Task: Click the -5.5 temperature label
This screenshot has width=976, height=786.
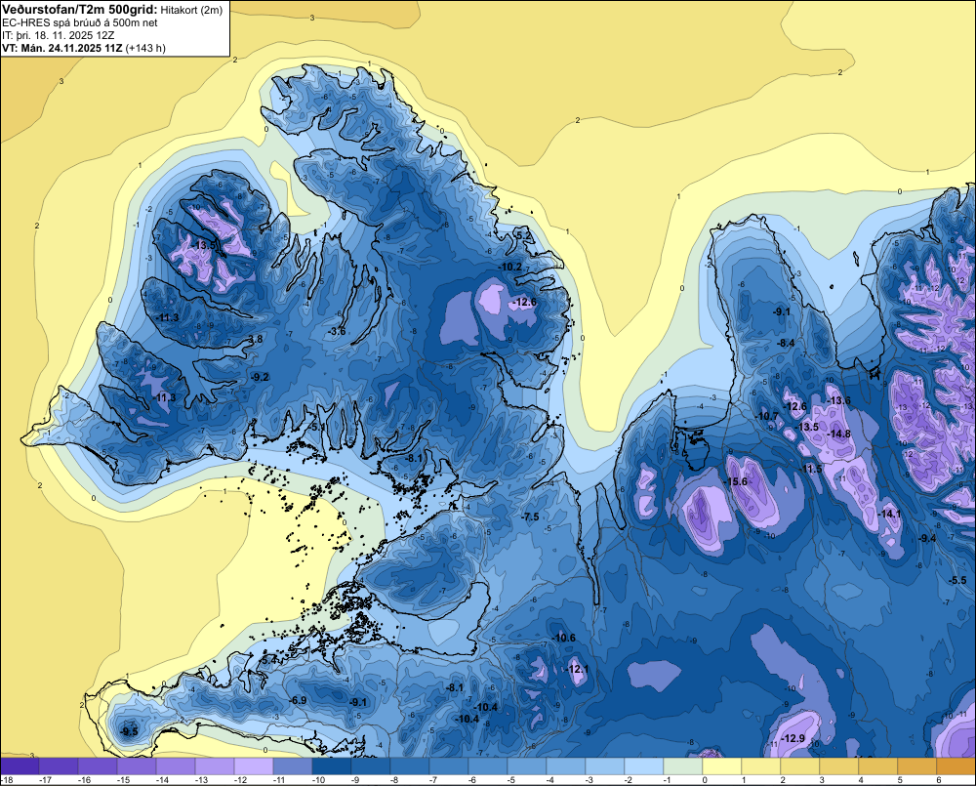Action: click(x=958, y=581)
